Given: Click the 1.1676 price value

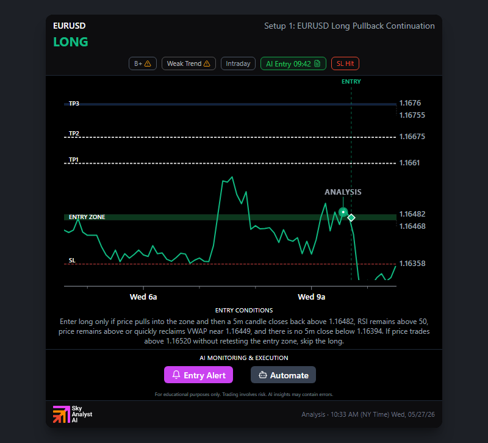Looking at the screenshot, I should tap(410, 103).
